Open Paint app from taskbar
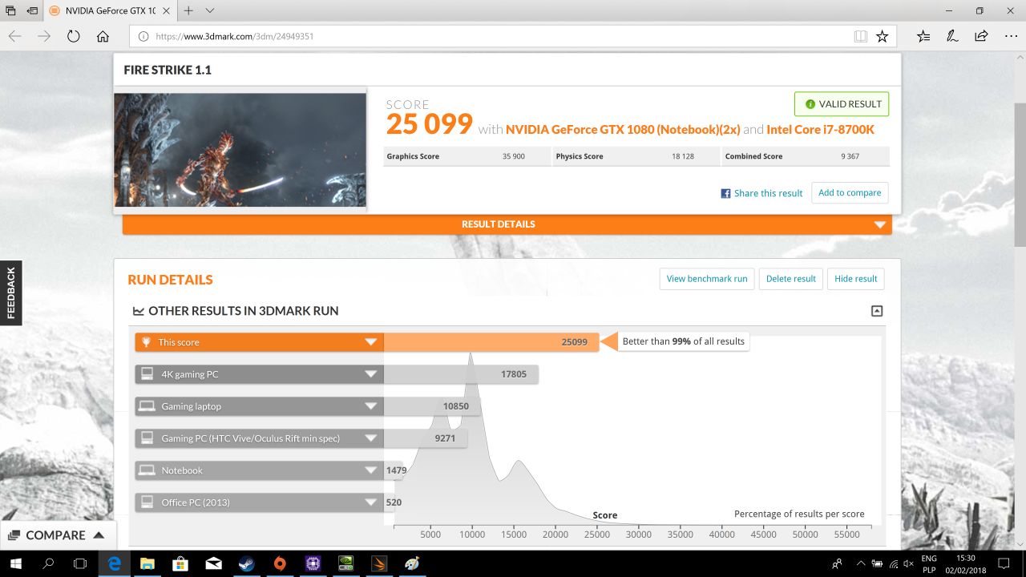Screen dimensions: 1026x577 [x=412, y=563]
